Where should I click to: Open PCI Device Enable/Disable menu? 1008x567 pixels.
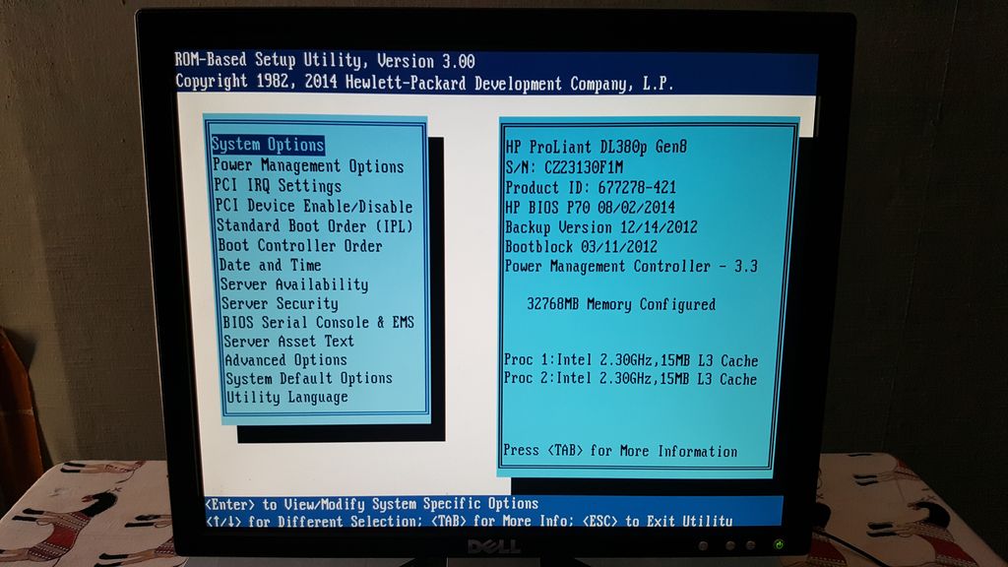click(x=314, y=206)
